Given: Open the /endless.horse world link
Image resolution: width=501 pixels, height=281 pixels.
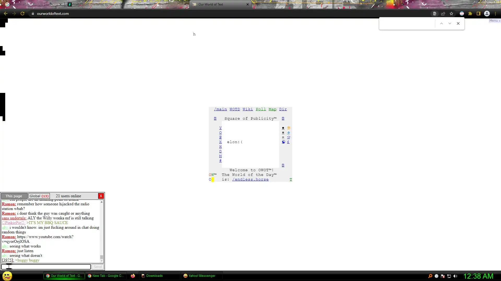Looking at the screenshot, I should [x=250, y=180].
